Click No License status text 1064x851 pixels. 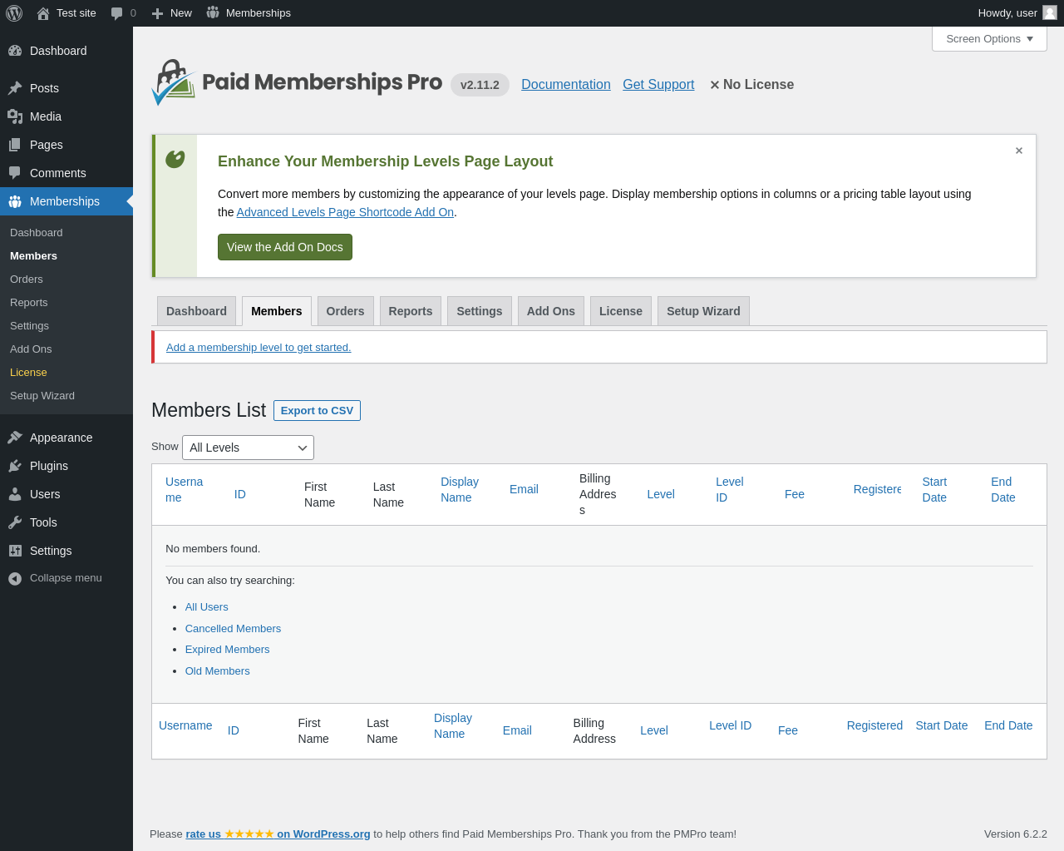[x=751, y=85]
